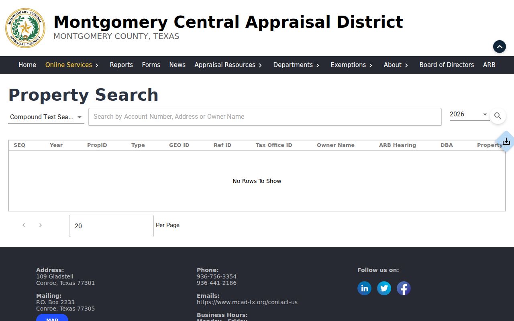The width and height of the screenshot is (514, 321).
Task: Focus the account, address or owner search field
Action: (x=265, y=117)
